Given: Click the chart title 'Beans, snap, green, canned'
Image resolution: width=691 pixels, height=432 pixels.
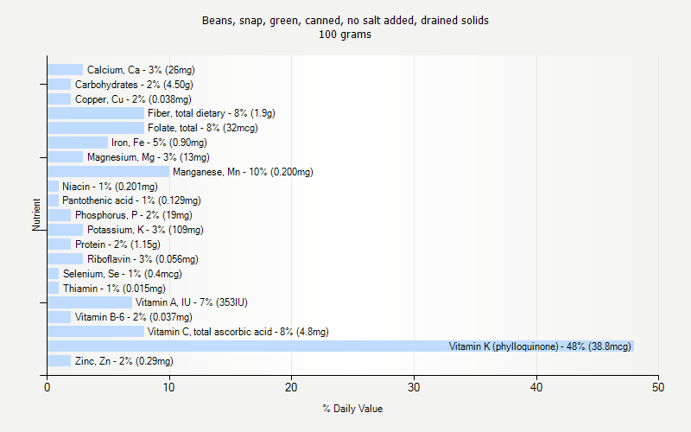Looking at the screenshot, I should point(345,20).
